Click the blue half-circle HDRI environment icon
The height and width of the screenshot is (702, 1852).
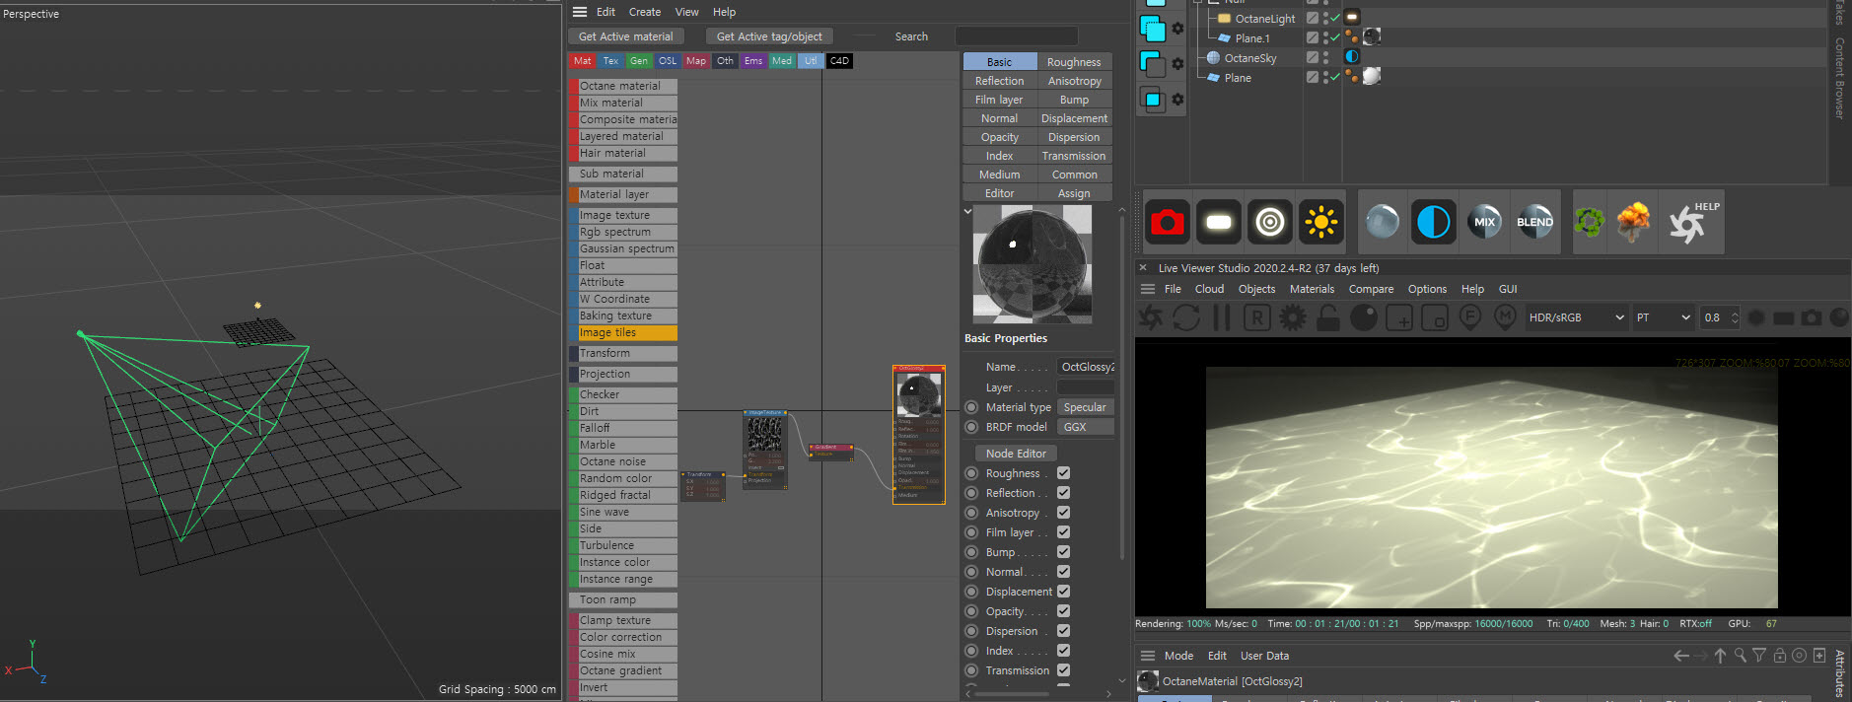(x=1433, y=222)
